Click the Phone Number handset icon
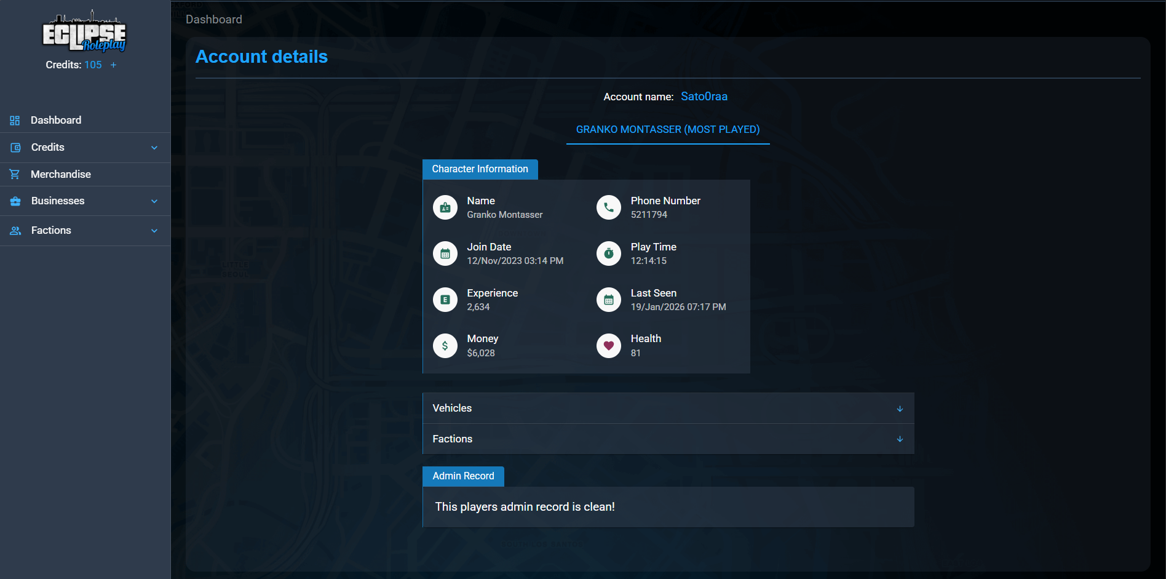 [609, 207]
